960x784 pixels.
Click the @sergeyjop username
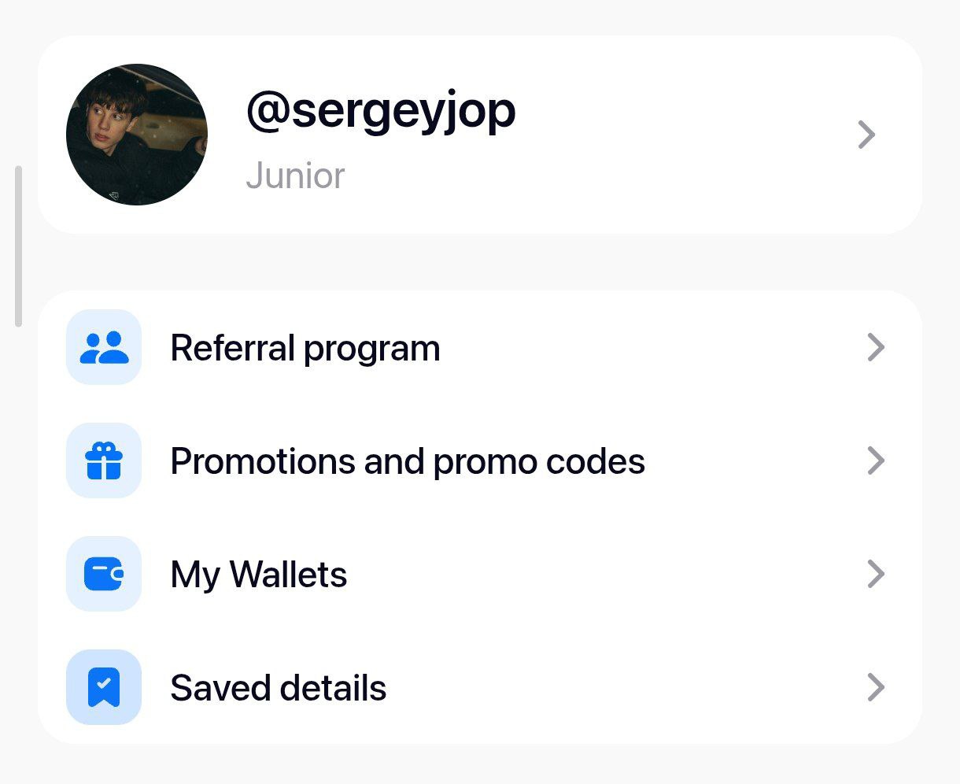coord(381,113)
